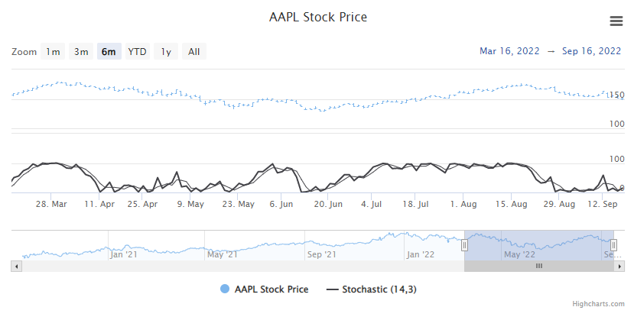This screenshot has width=634, height=320.
Task: Click the scrollbar right arrow
Action: 618,266
